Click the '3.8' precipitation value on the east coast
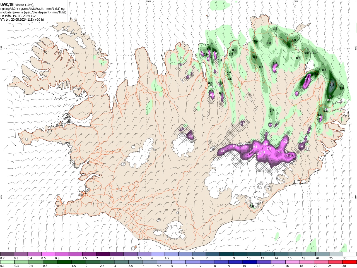The image size is (357, 268). coord(332,84)
